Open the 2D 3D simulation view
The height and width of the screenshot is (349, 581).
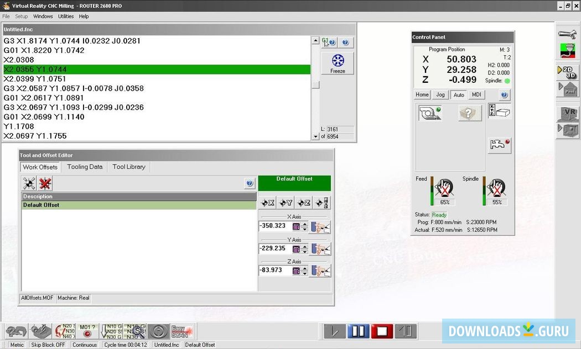pos(567,72)
